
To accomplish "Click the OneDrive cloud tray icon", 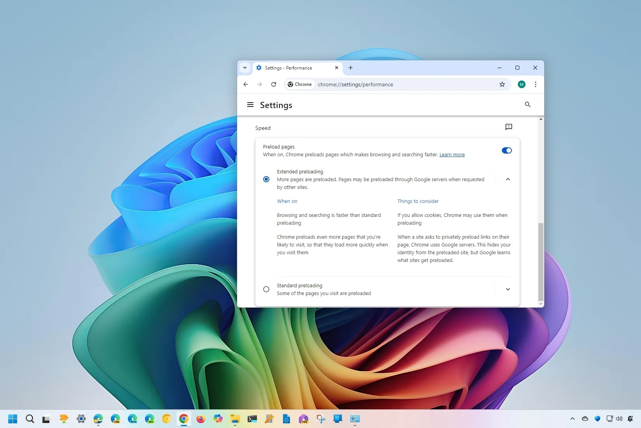I will point(585,419).
